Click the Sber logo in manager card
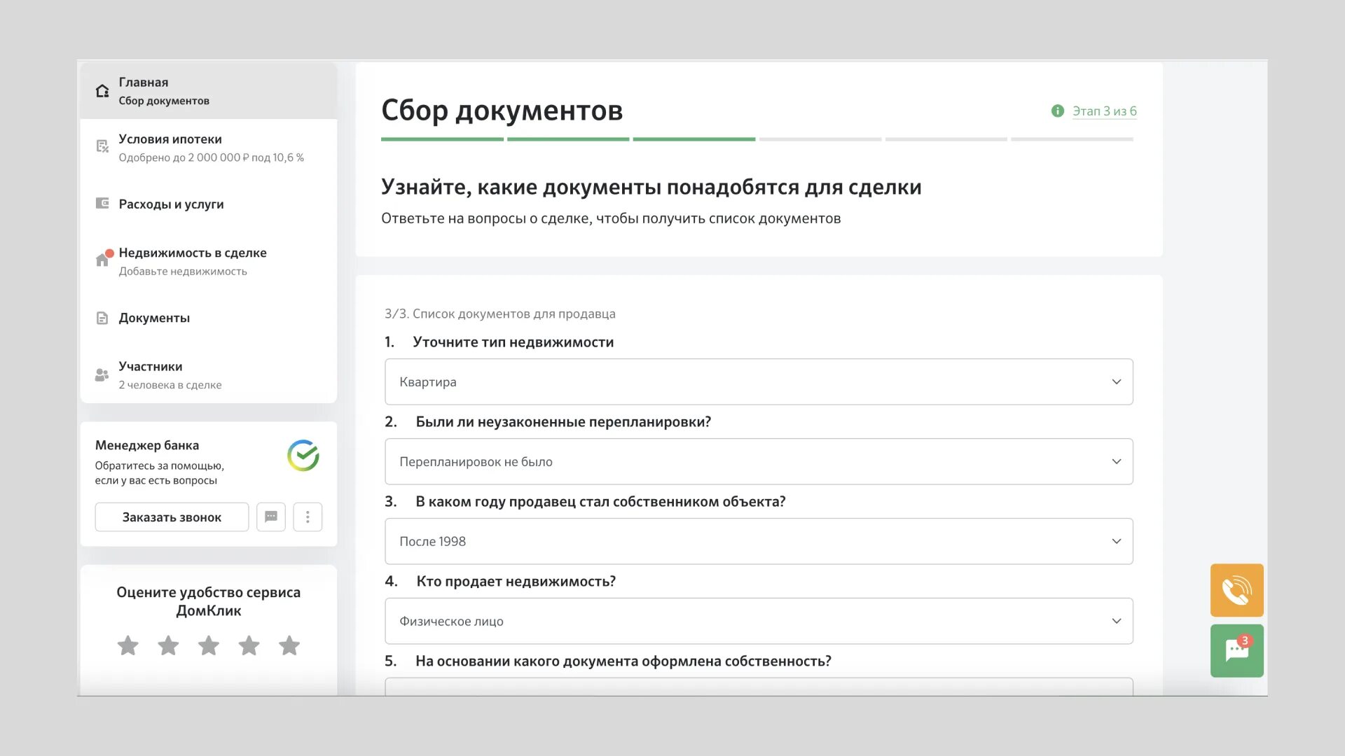The width and height of the screenshot is (1345, 756). (303, 456)
